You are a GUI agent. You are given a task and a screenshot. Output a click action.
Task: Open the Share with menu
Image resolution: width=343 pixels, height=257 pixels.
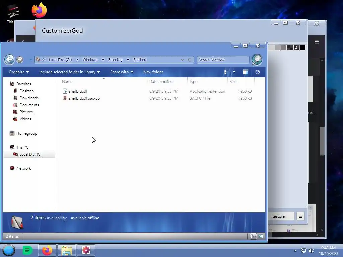point(121,72)
